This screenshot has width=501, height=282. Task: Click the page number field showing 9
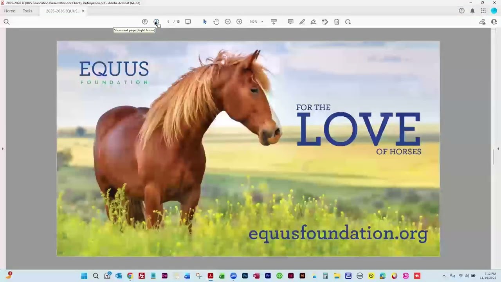pos(168,22)
